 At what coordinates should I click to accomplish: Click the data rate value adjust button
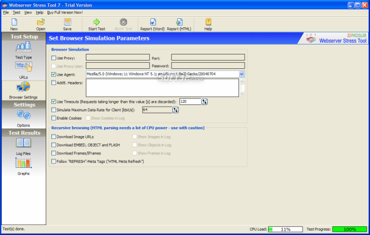click(x=176, y=110)
